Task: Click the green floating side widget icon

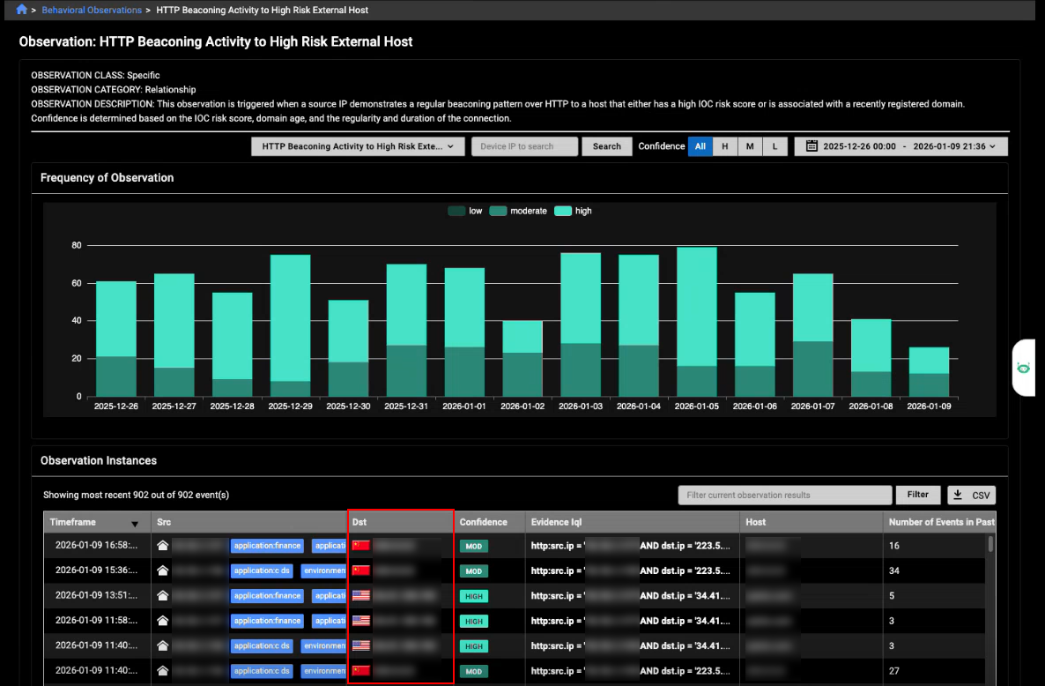Action: pos(1024,368)
